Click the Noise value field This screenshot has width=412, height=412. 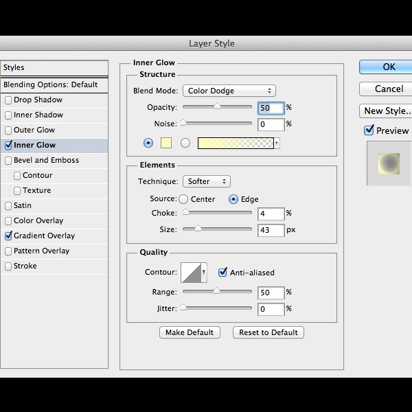tap(271, 124)
